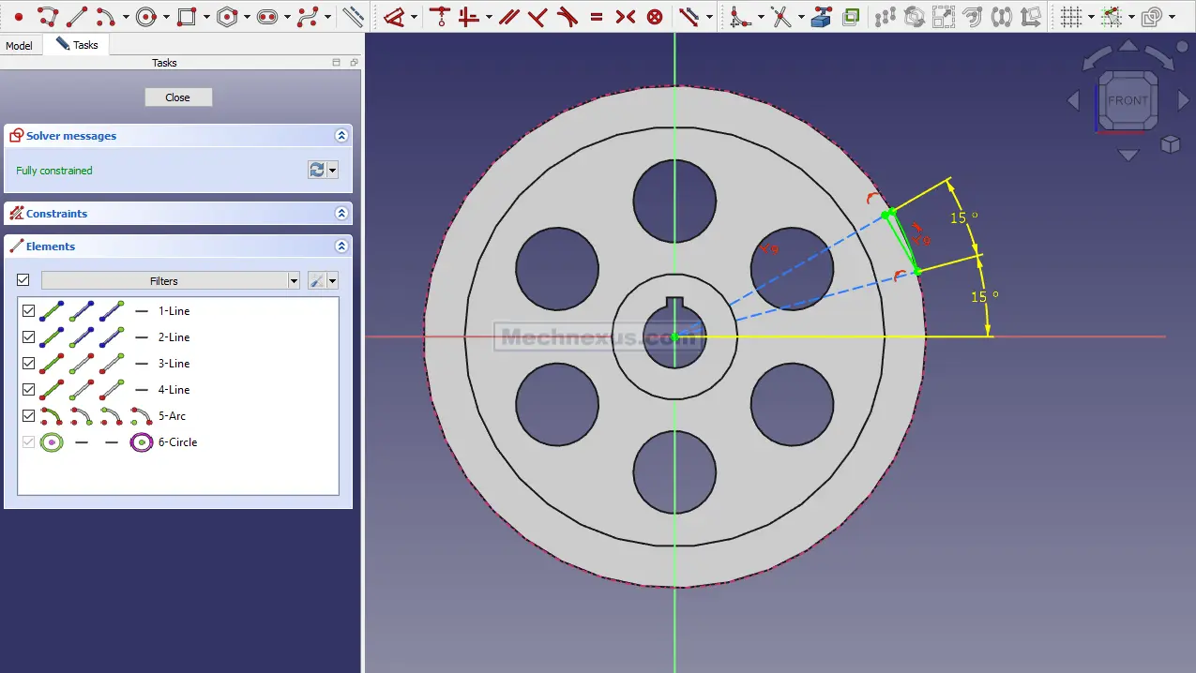Uncheck the 1-Line element checkbox

pos(28,311)
